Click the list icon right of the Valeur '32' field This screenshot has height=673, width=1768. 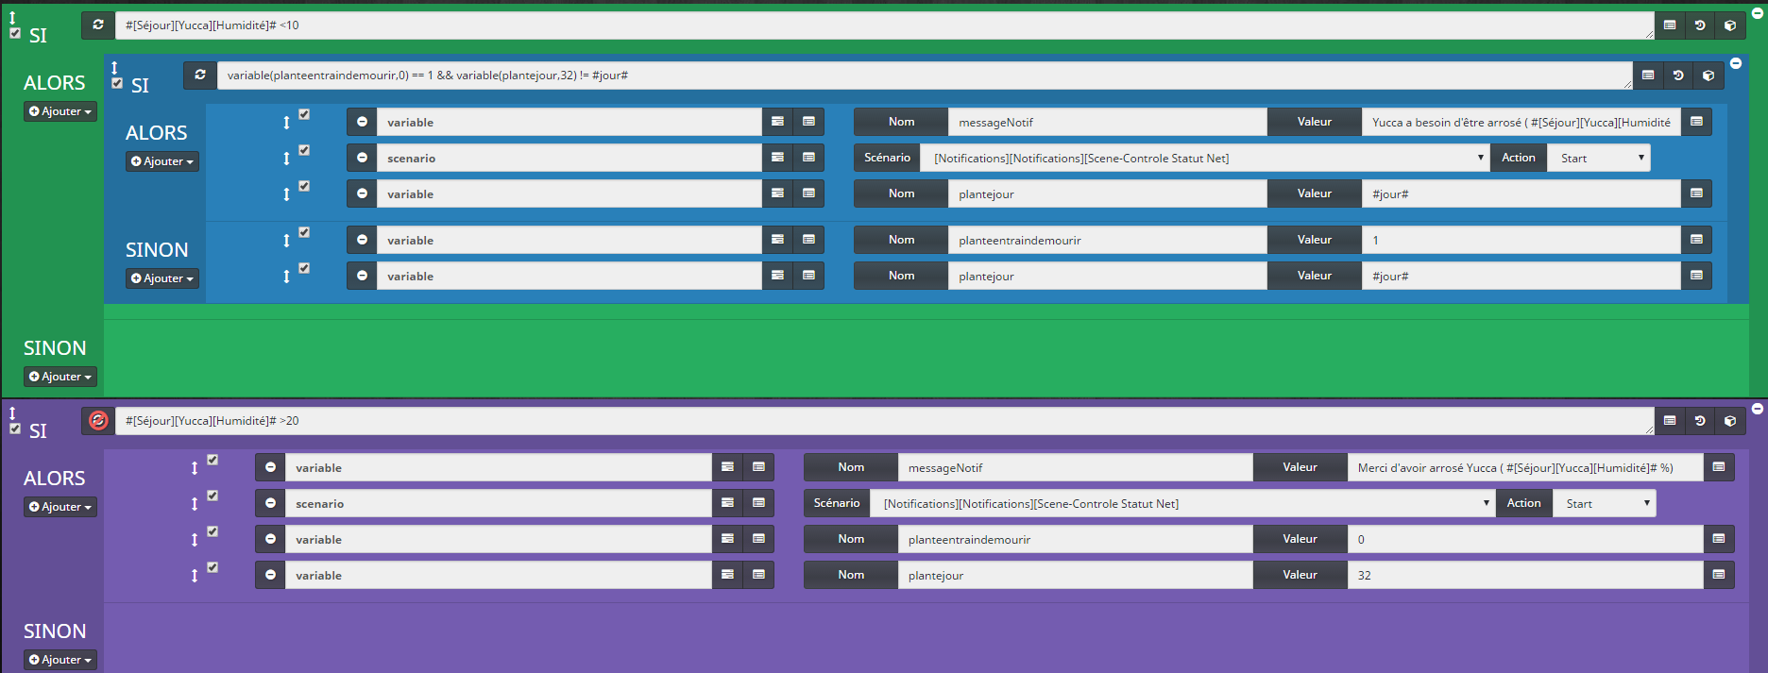(x=1719, y=575)
